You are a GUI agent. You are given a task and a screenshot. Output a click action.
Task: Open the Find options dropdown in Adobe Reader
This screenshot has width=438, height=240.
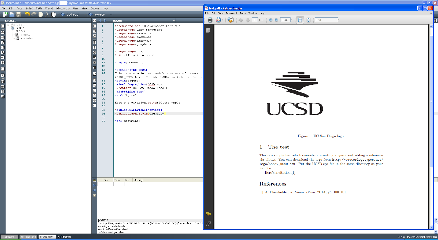pyautogui.click(x=339, y=20)
